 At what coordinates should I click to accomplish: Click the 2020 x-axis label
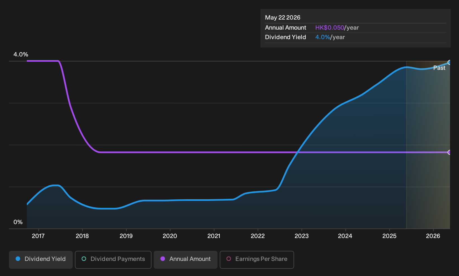[170, 236]
